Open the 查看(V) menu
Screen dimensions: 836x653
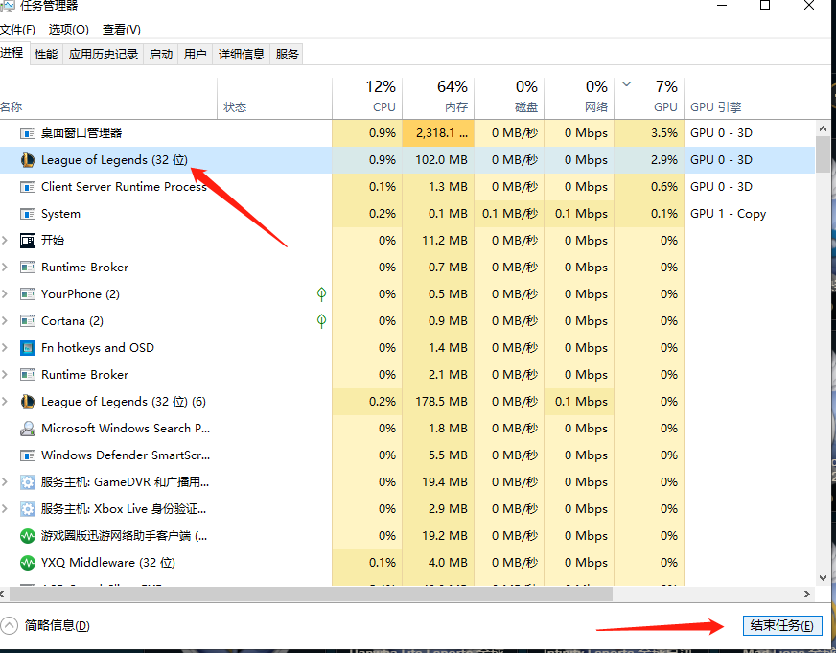121,30
